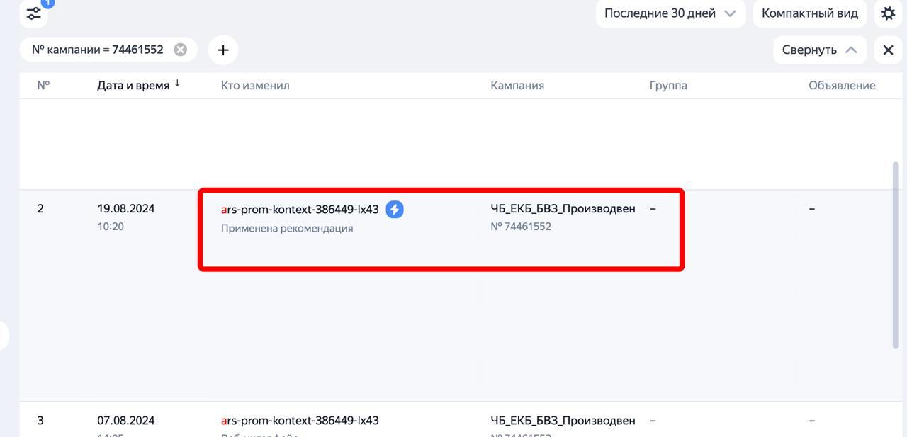Click campaign number № 74461552 in row 2
The image size is (907, 437).
[x=522, y=226]
